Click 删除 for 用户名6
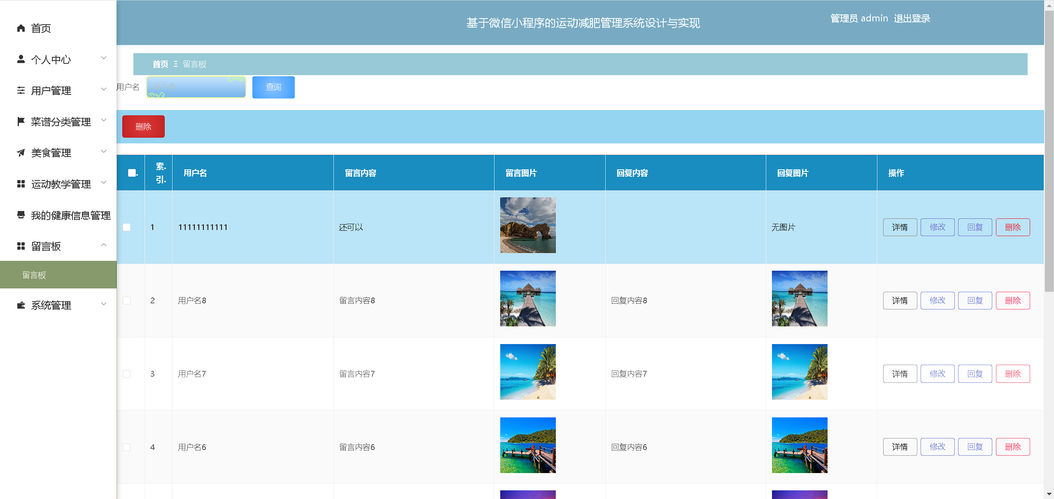 pyautogui.click(x=1013, y=447)
